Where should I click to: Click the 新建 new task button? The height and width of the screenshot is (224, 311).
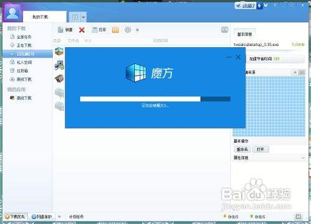point(65,30)
